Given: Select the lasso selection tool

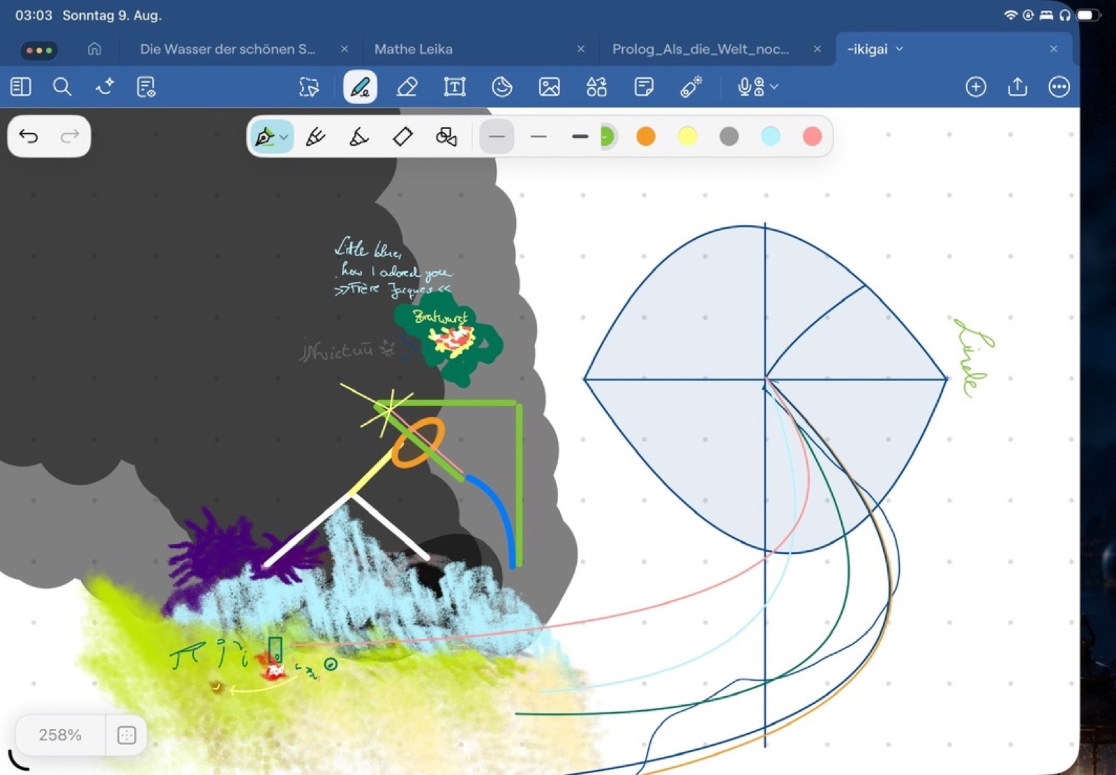Looking at the screenshot, I should point(309,86).
